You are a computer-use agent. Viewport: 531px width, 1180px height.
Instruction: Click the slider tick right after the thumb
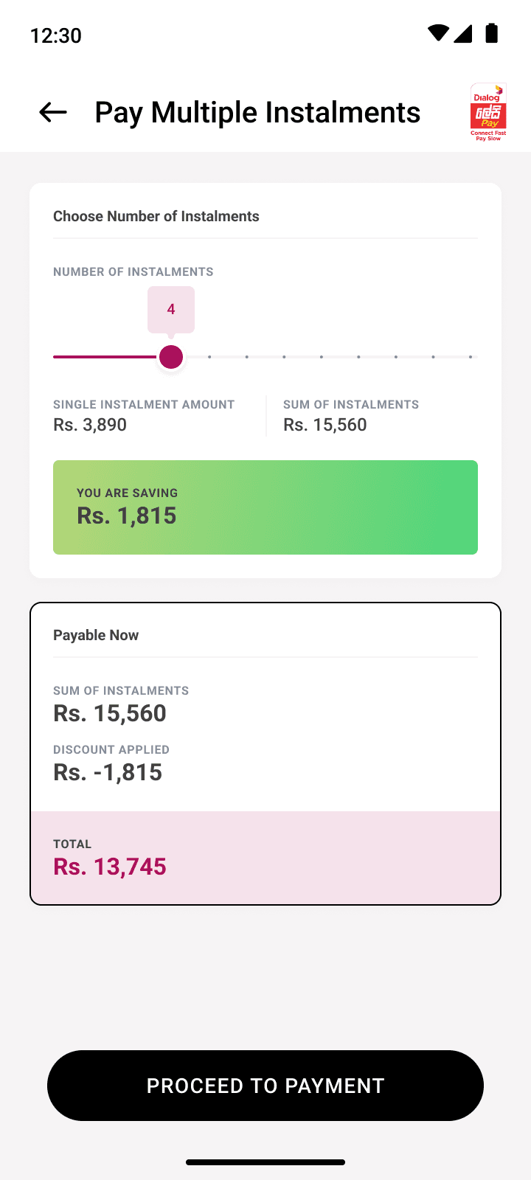coord(209,357)
